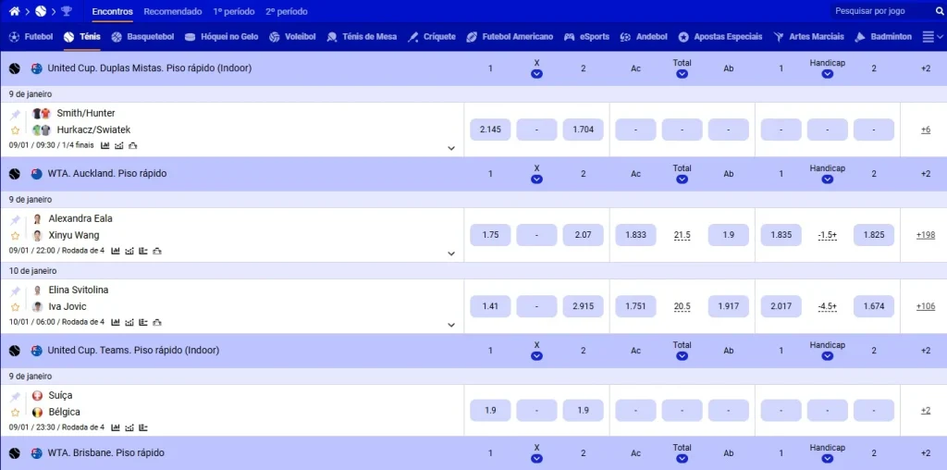947x470 pixels.
Task: Open +198 more markets for Eala match
Action: tap(925, 235)
